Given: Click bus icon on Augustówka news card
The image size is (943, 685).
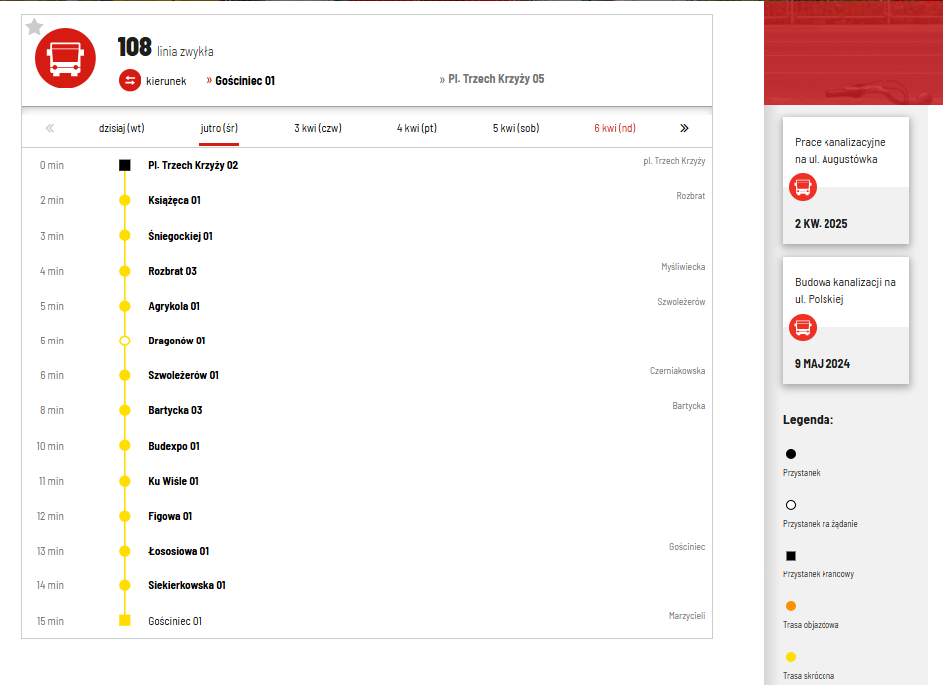Looking at the screenshot, I should [x=803, y=187].
